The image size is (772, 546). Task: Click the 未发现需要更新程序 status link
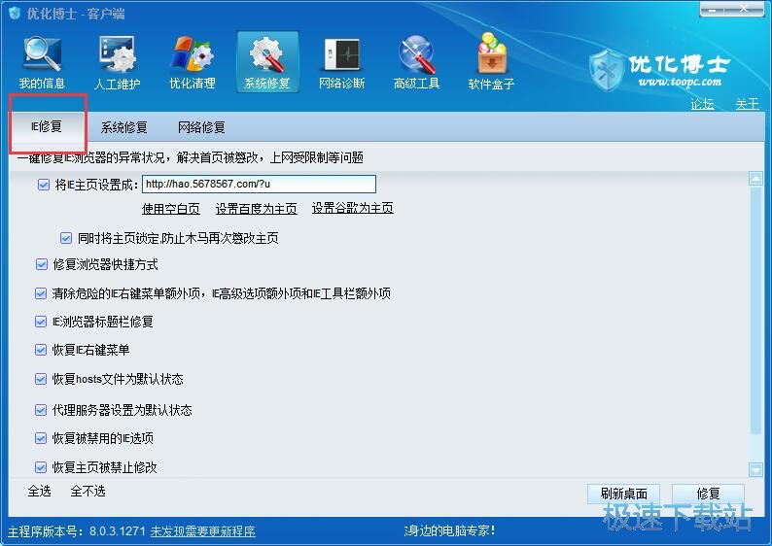point(203,531)
